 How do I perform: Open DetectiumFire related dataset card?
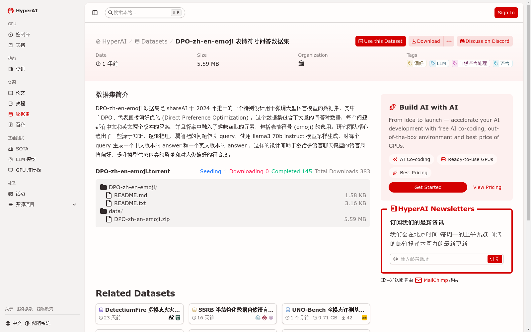pos(139,314)
